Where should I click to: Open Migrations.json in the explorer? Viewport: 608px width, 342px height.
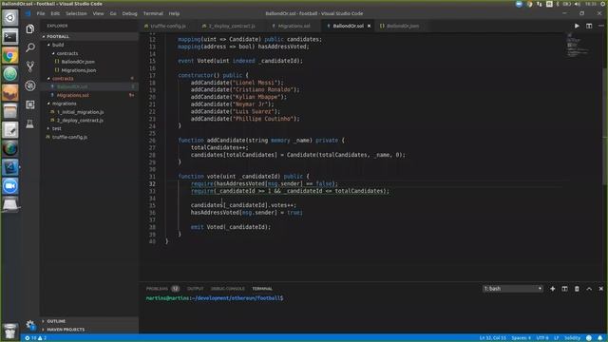pos(78,70)
